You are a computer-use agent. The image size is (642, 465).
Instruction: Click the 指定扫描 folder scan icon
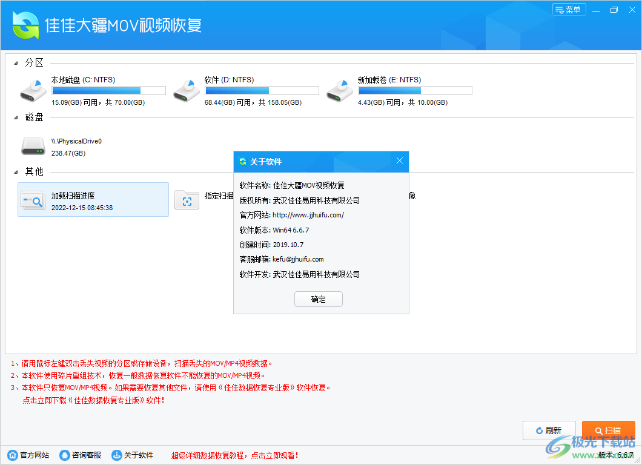(187, 199)
